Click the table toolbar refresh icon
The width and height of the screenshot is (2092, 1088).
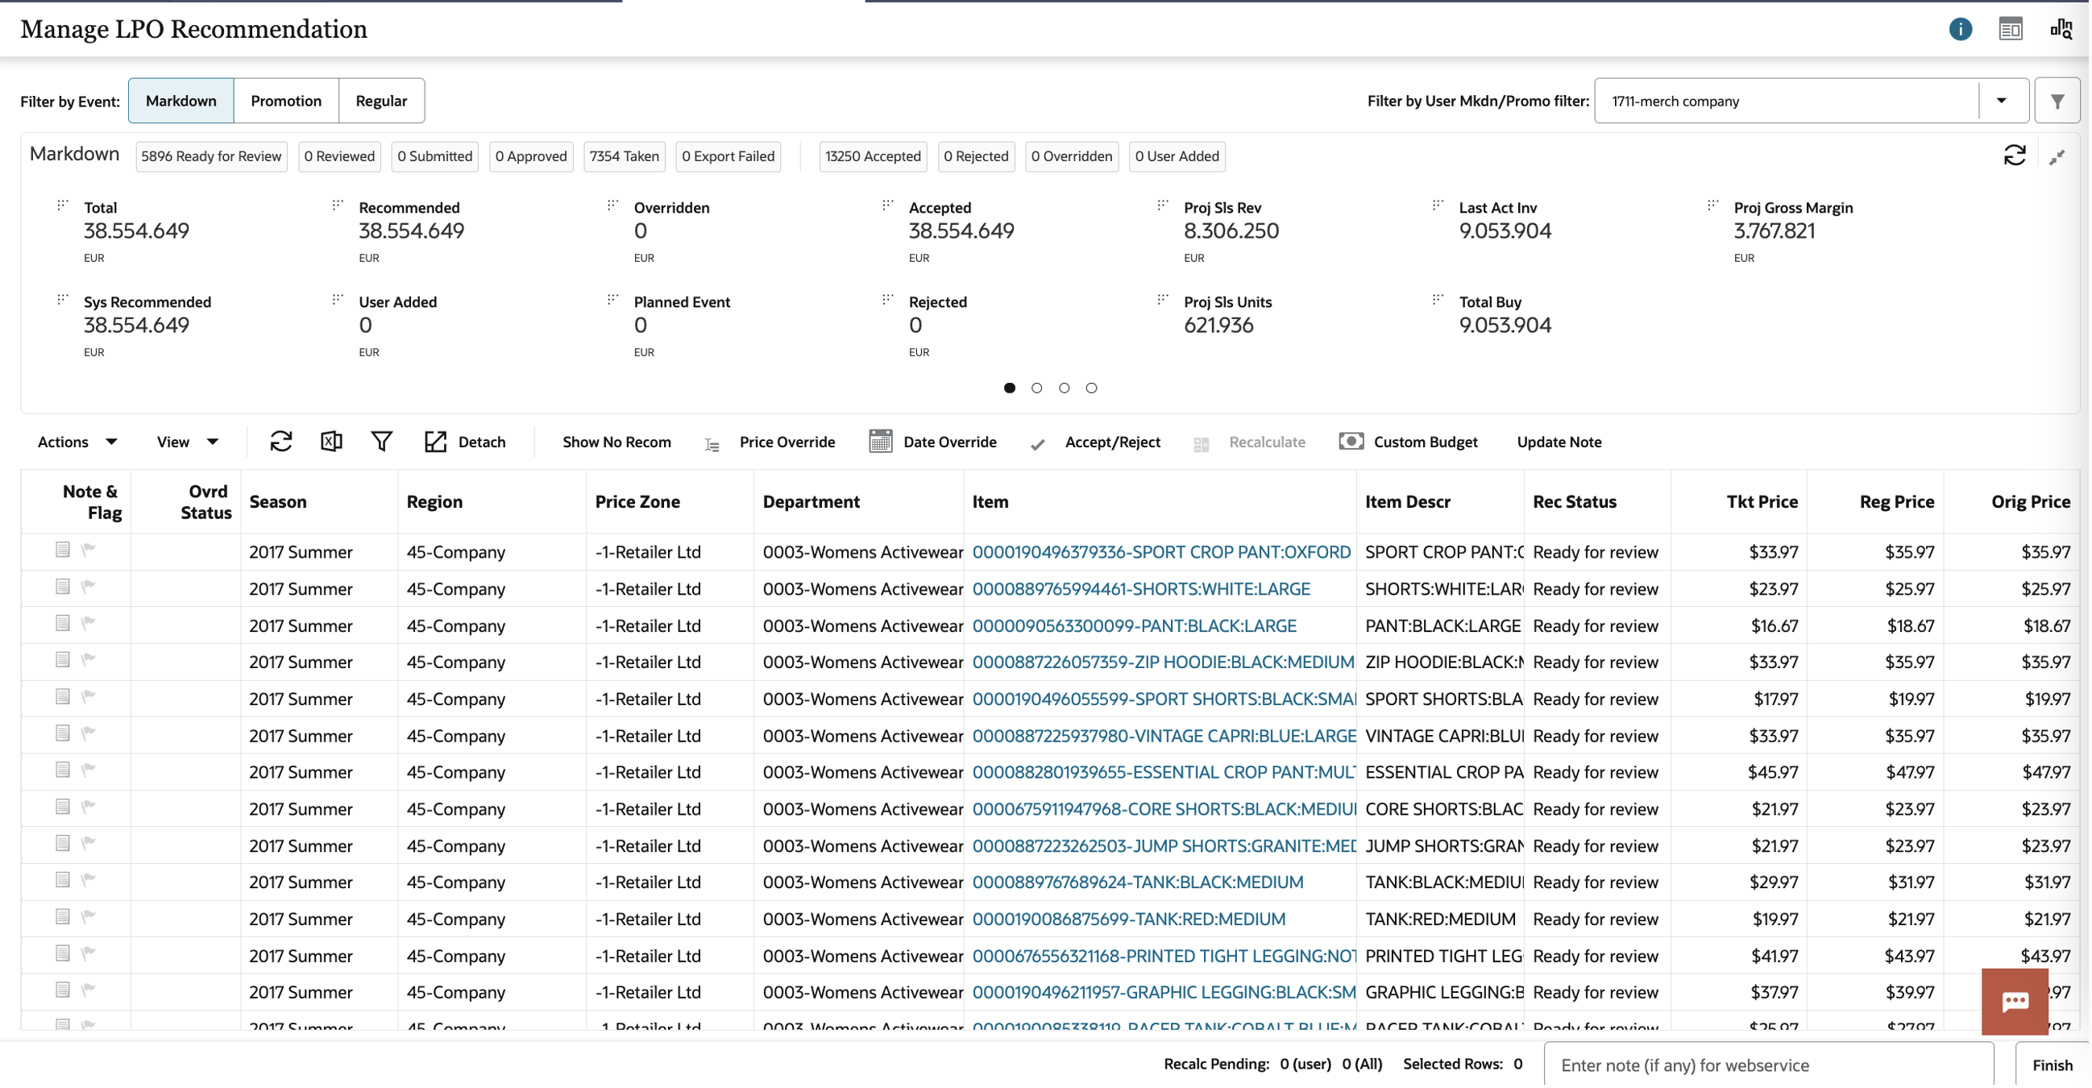coord(281,442)
